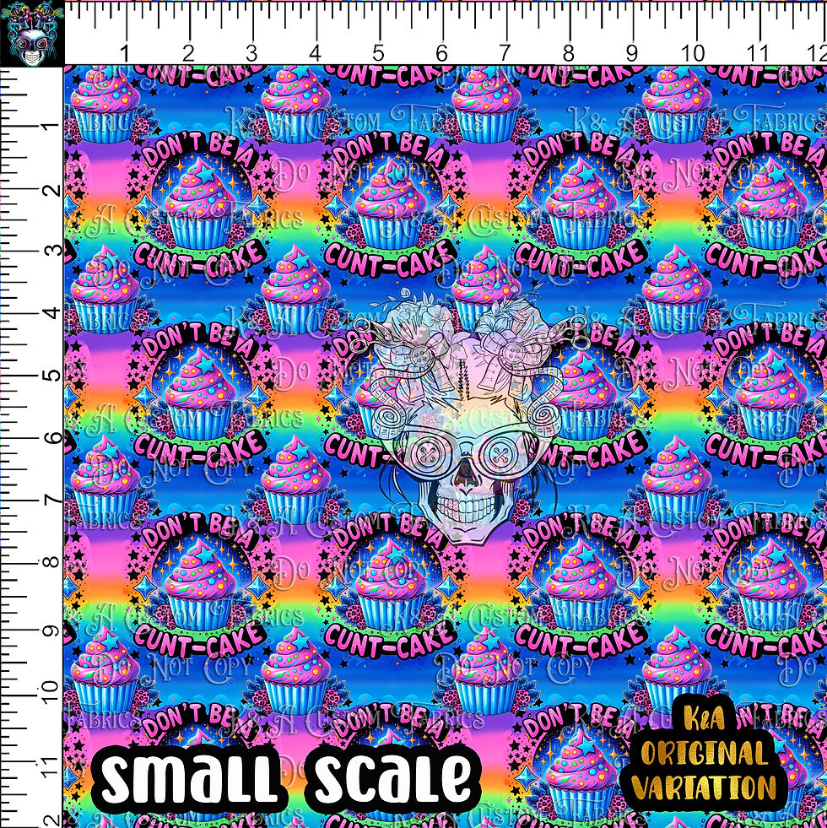
Task: Pick number 4 on the vertical ruler
Action: coord(53,312)
